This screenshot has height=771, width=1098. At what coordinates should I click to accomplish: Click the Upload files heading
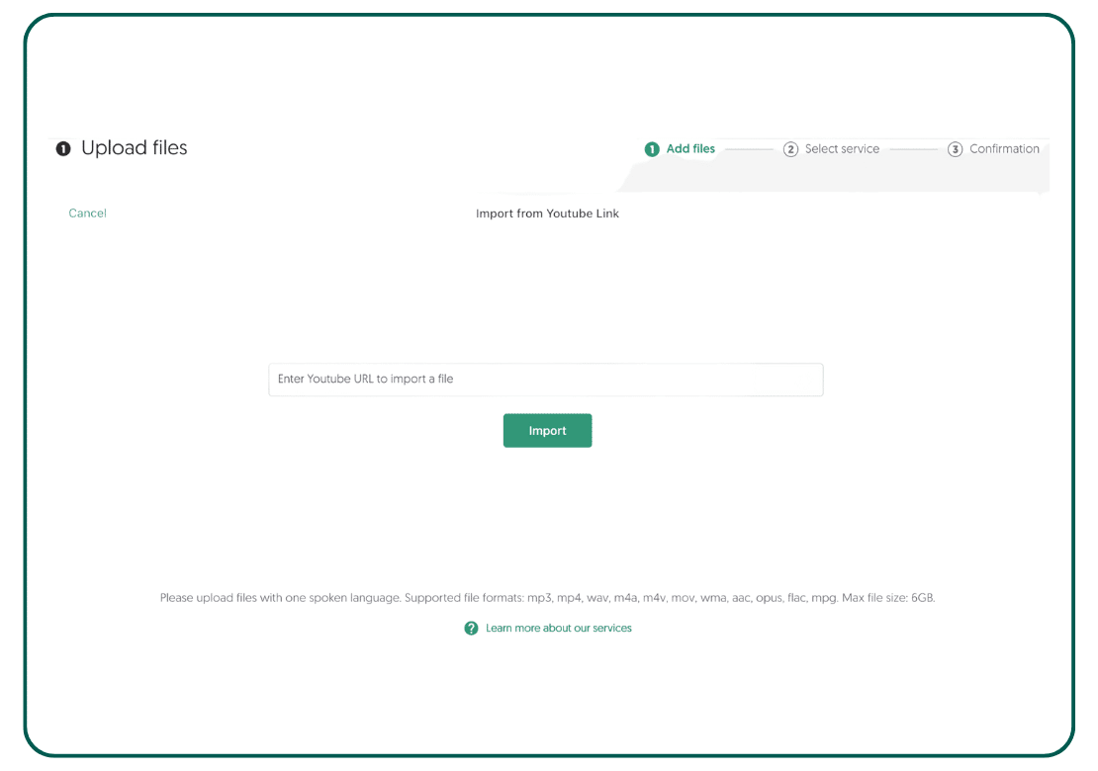[134, 148]
